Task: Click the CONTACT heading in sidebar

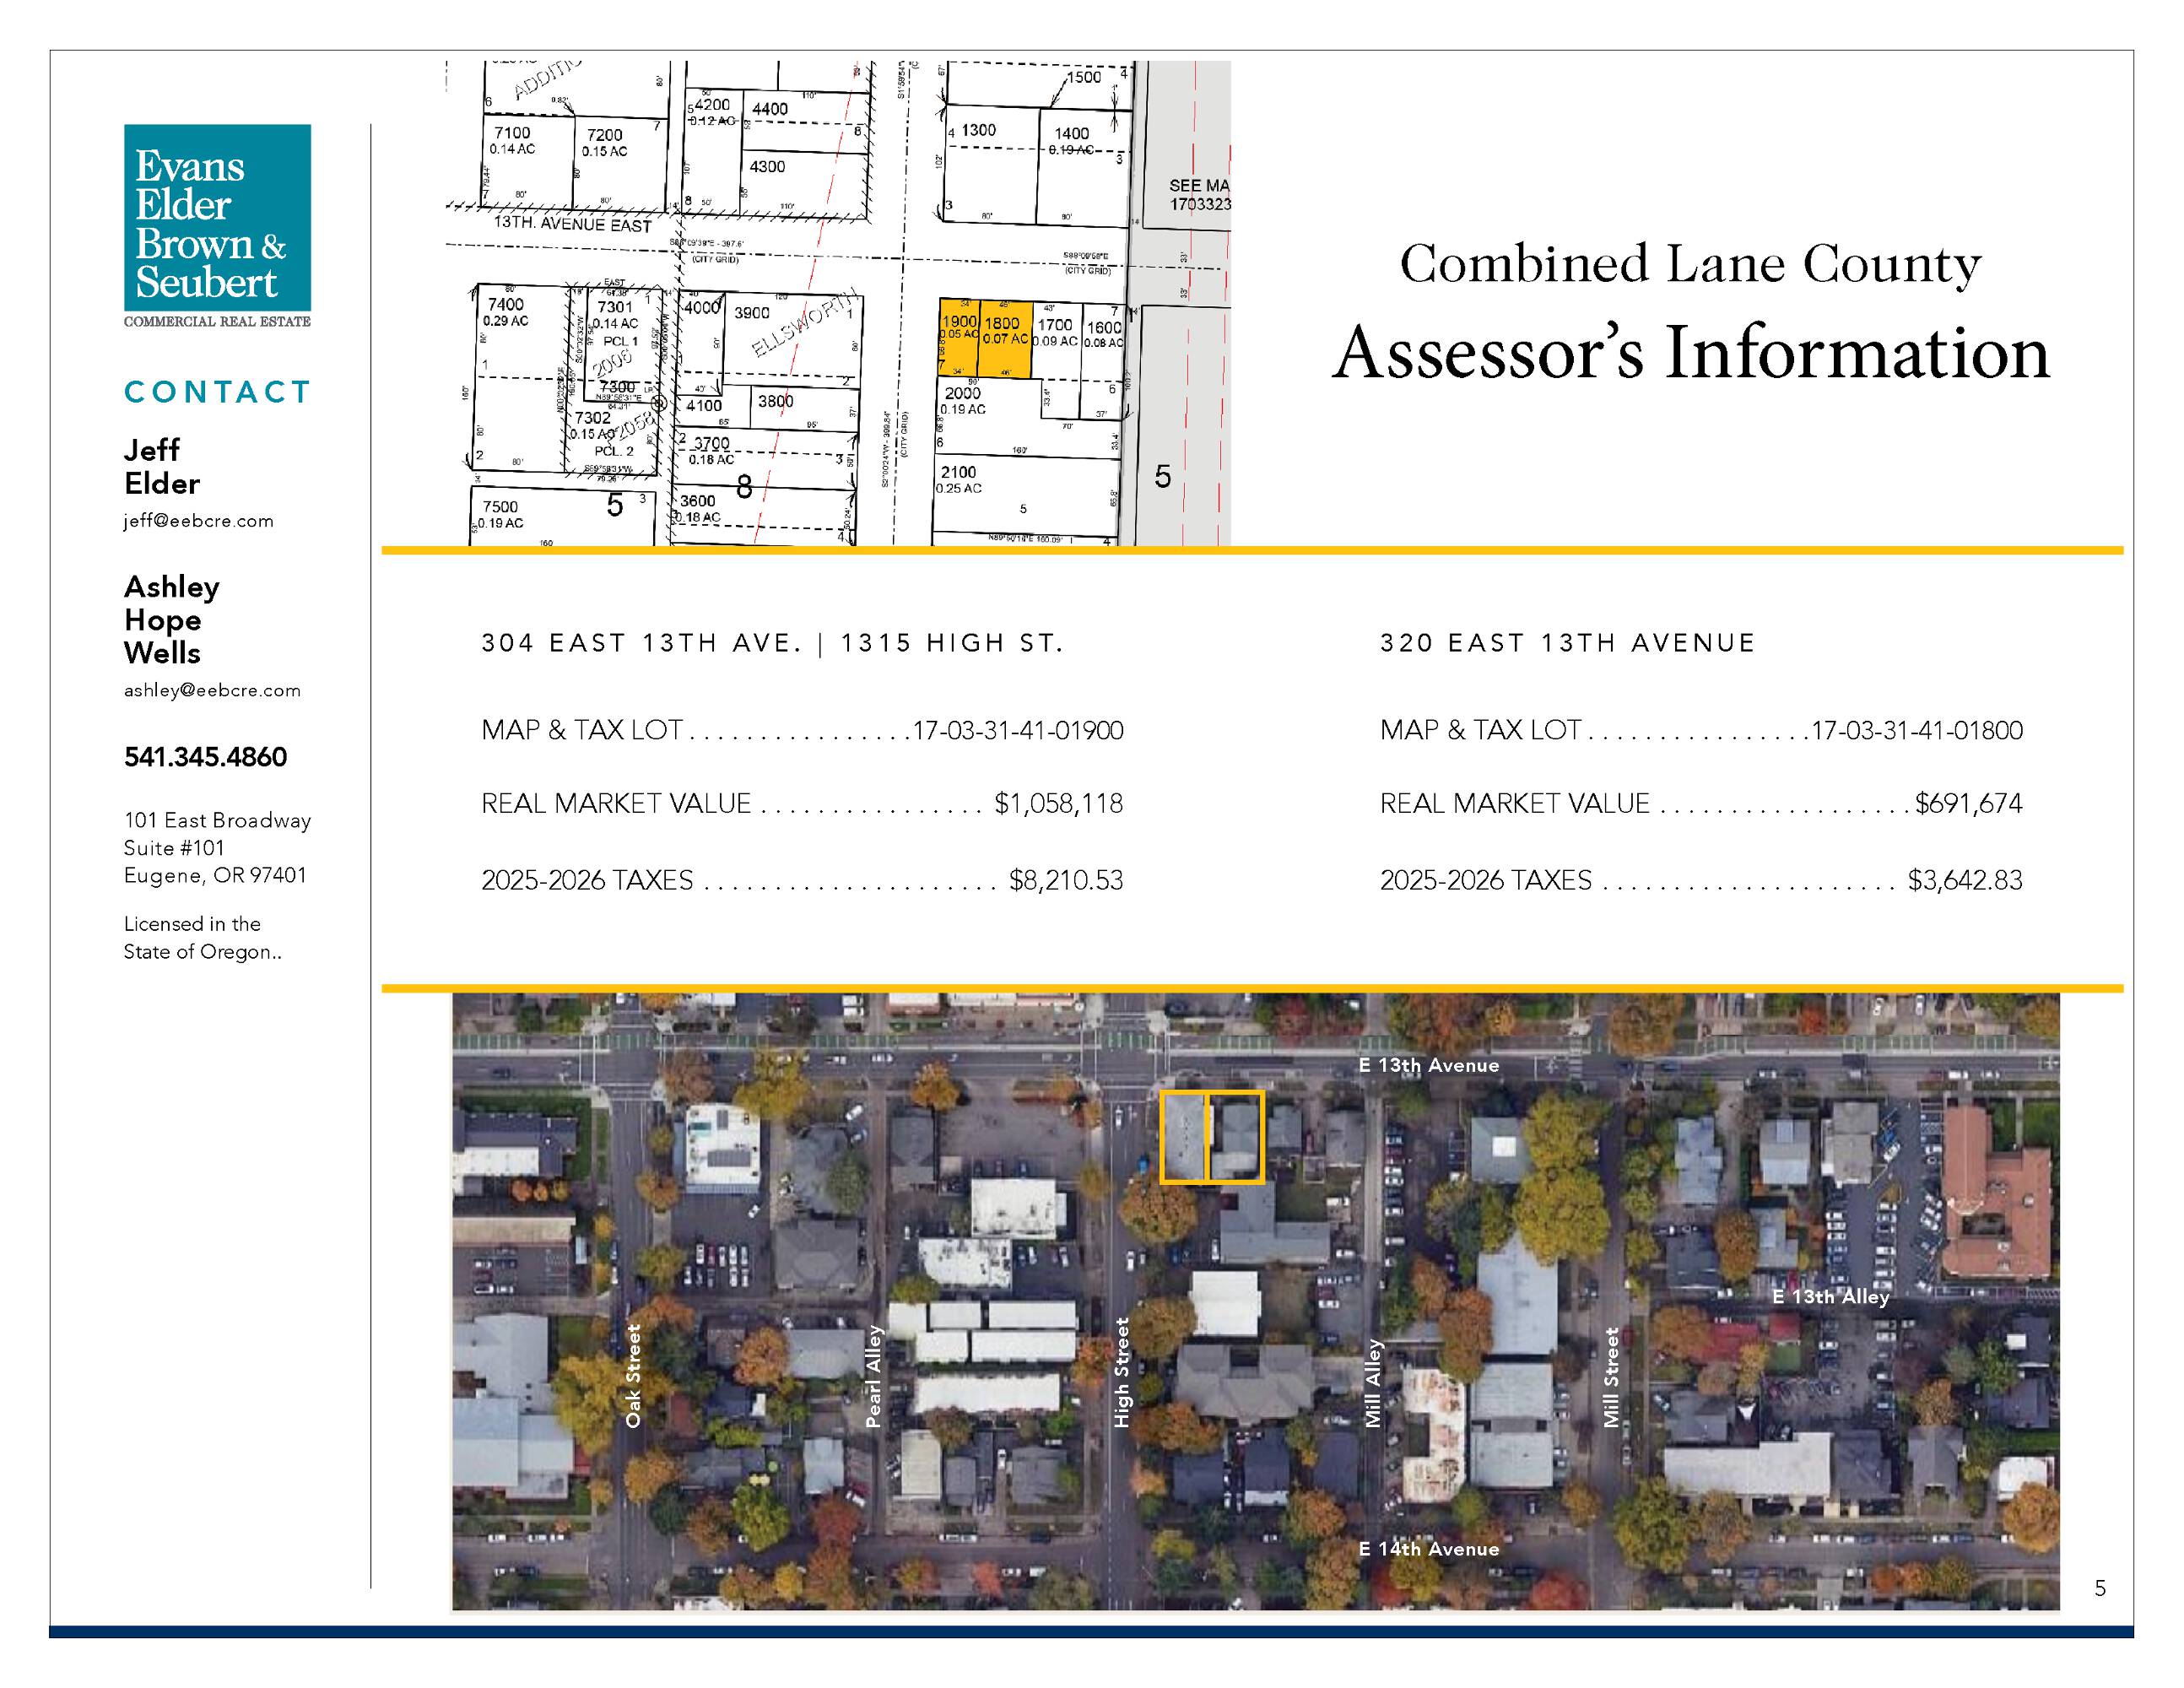Action: 217,392
